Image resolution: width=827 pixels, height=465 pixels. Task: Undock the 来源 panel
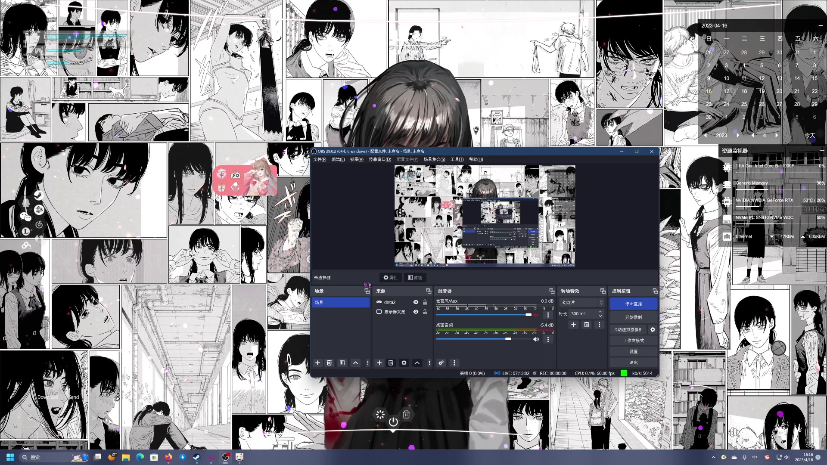[429, 291]
